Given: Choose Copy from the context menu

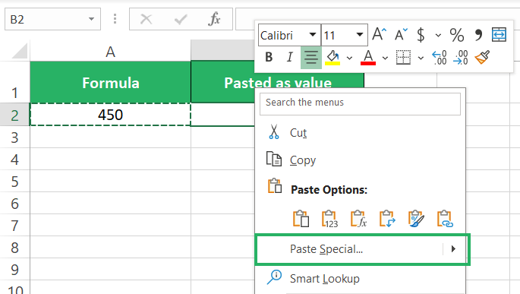Looking at the screenshot, I should click(x=360, y=160).
